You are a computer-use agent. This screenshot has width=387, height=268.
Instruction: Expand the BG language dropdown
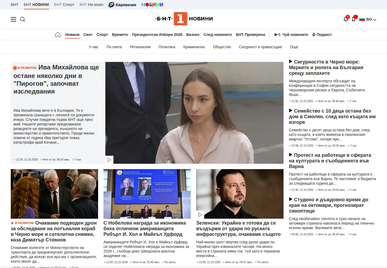click(x=368, y=19)
